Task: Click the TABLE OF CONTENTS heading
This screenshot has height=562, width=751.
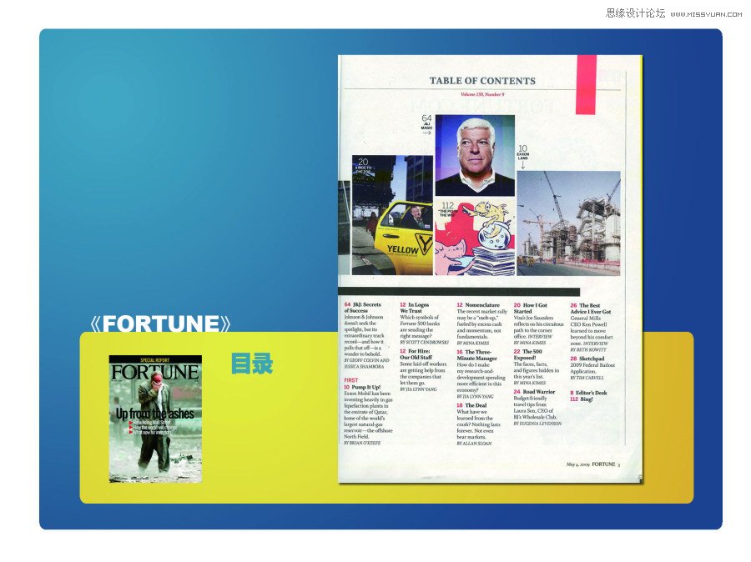Action: (482, 81)
